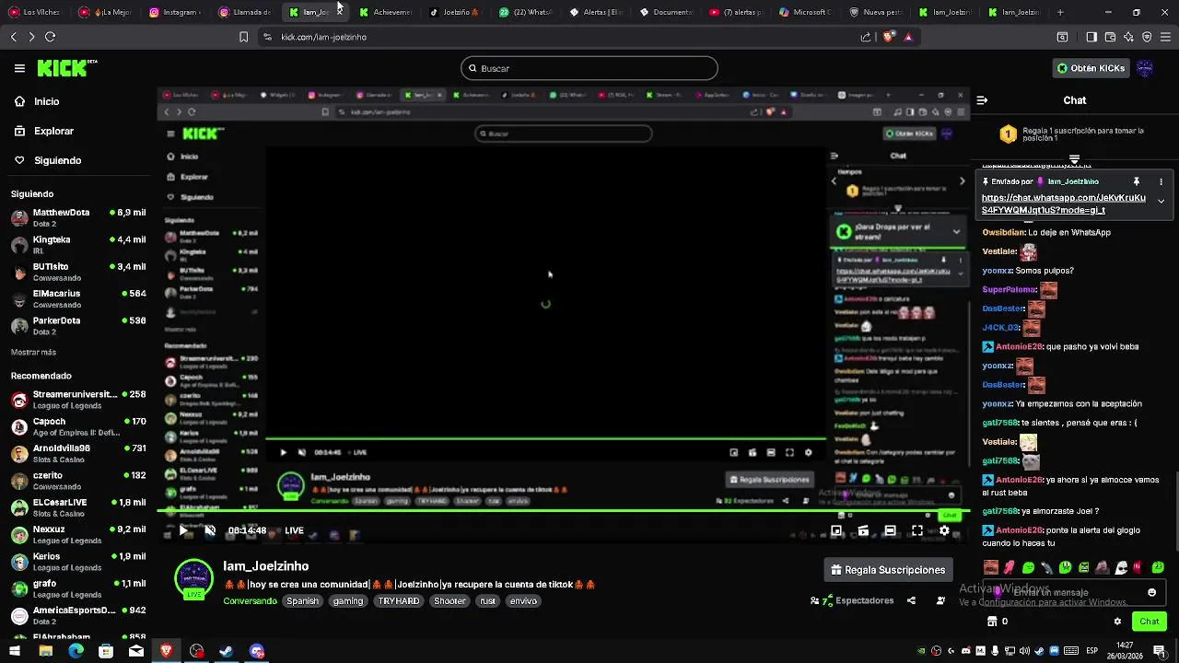Select the rust tag
The width and height of the screenshot is (1179, 663).
(487, 600)
